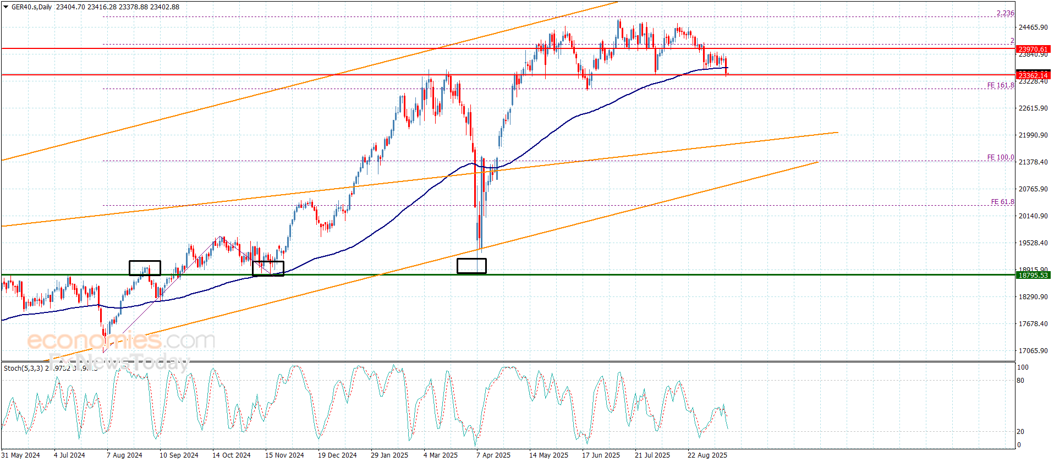Click the 2.236 Fibonacci level label

coord(1006,13)
